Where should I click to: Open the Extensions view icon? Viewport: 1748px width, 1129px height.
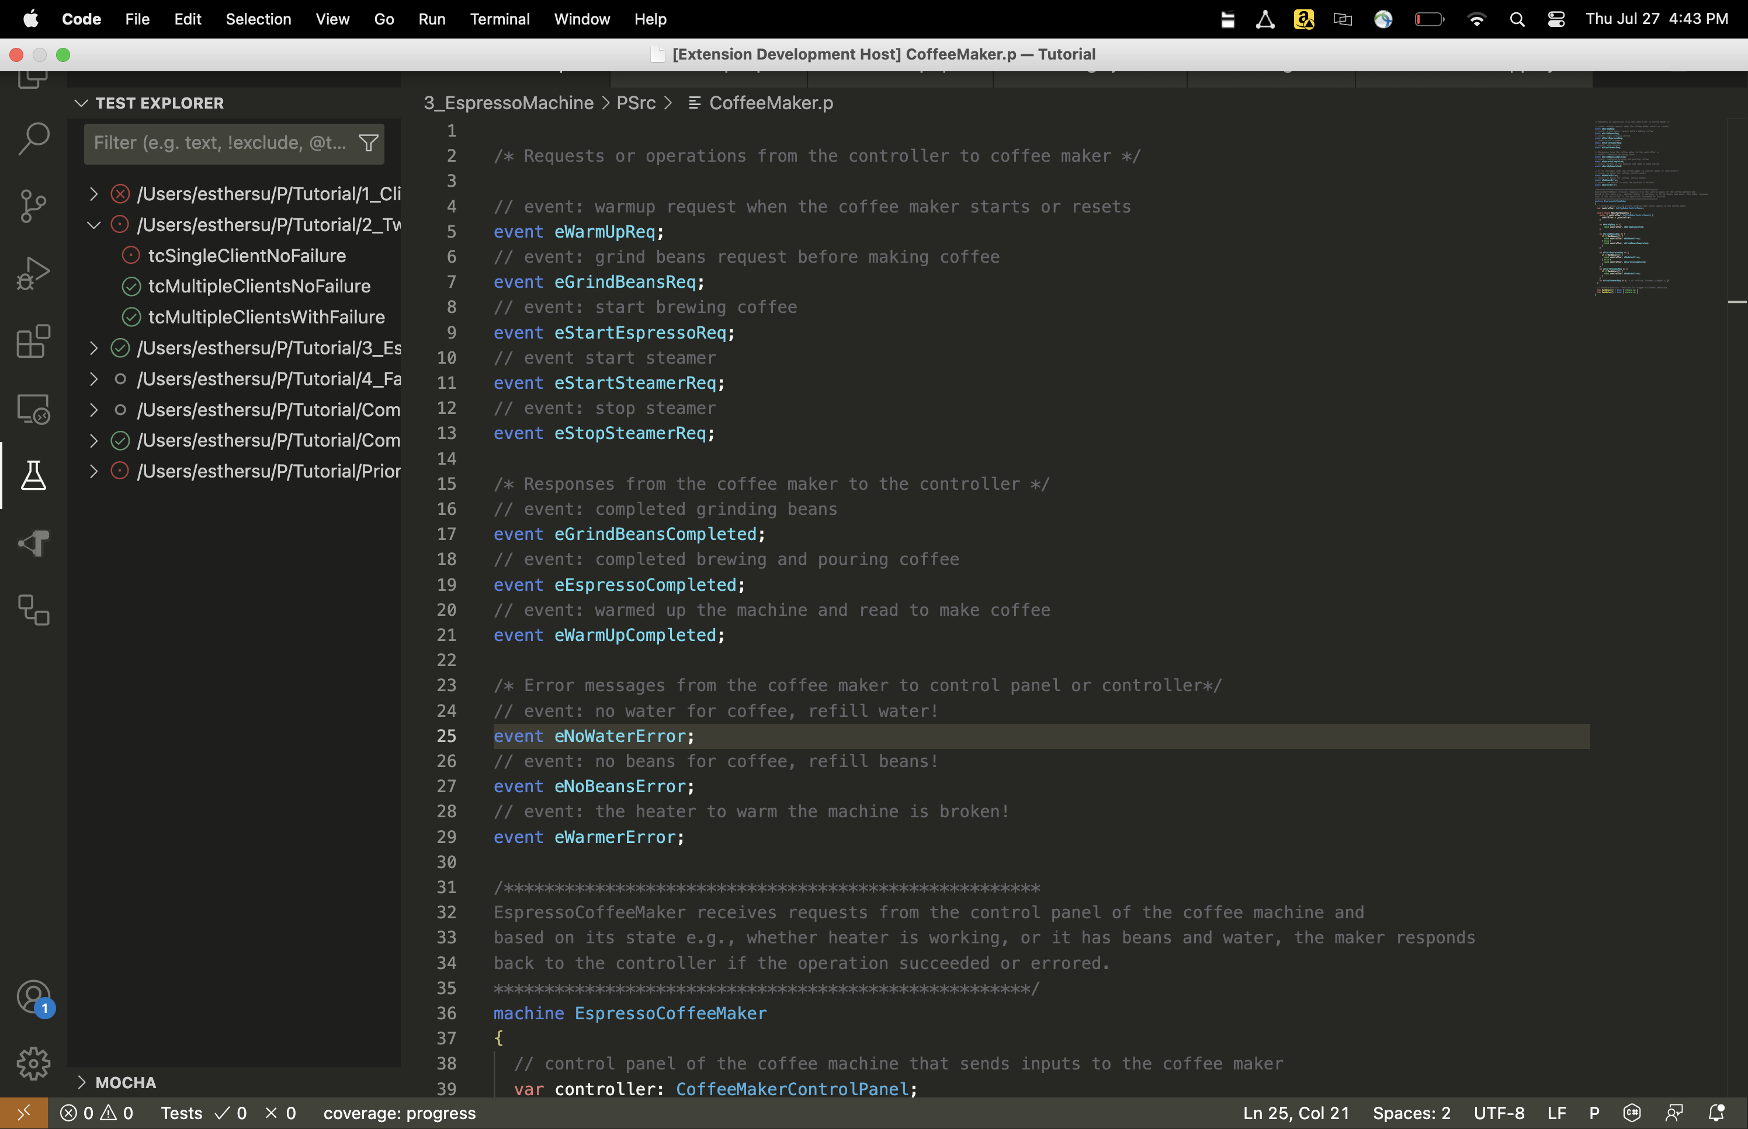[x=33, y=341]
